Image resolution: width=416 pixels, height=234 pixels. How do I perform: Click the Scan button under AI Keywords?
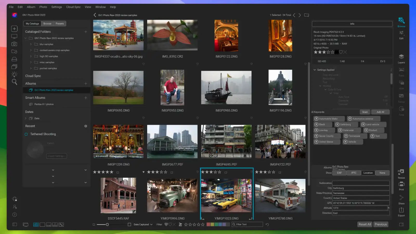pyautogui.click(x=365, y=112)
